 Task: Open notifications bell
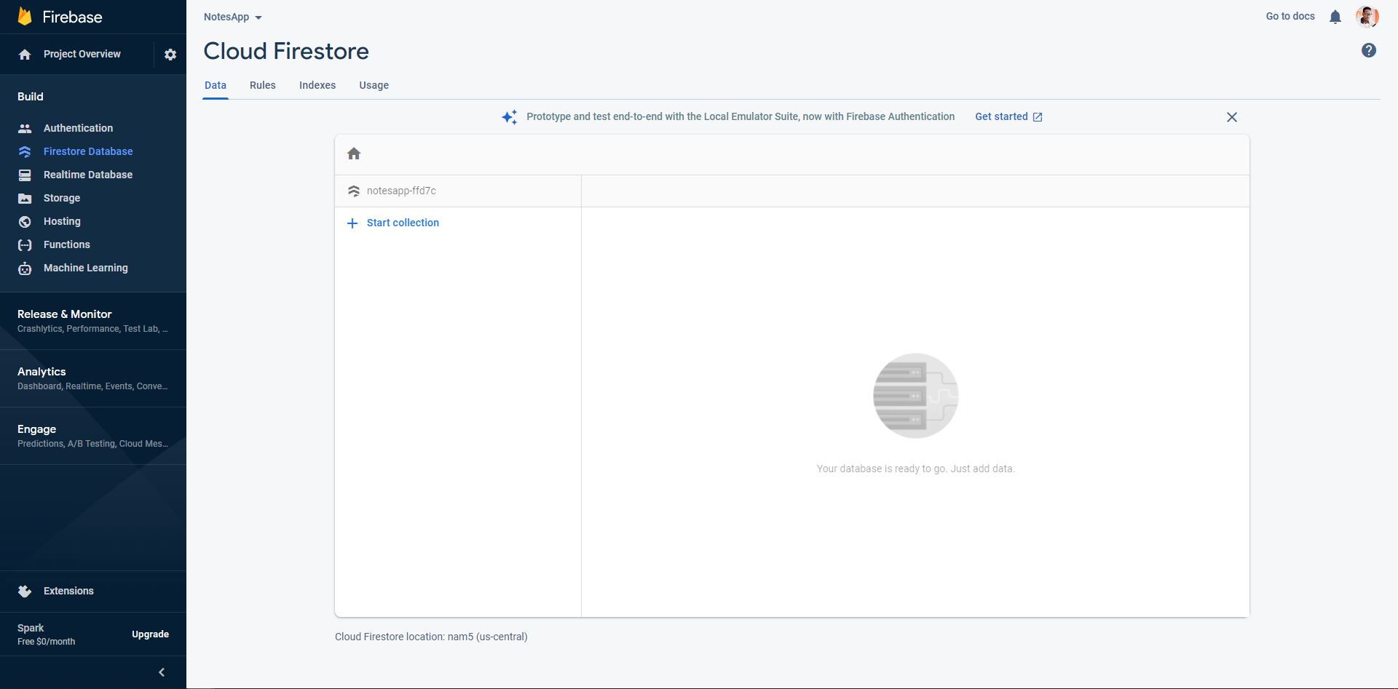[1335, 17]
